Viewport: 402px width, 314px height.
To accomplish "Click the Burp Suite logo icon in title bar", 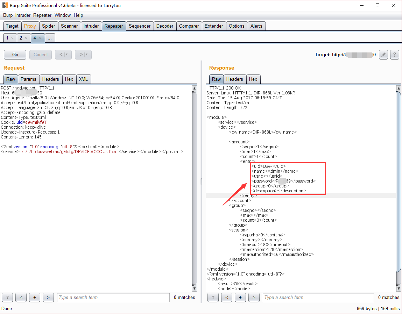I will point(5,5).
